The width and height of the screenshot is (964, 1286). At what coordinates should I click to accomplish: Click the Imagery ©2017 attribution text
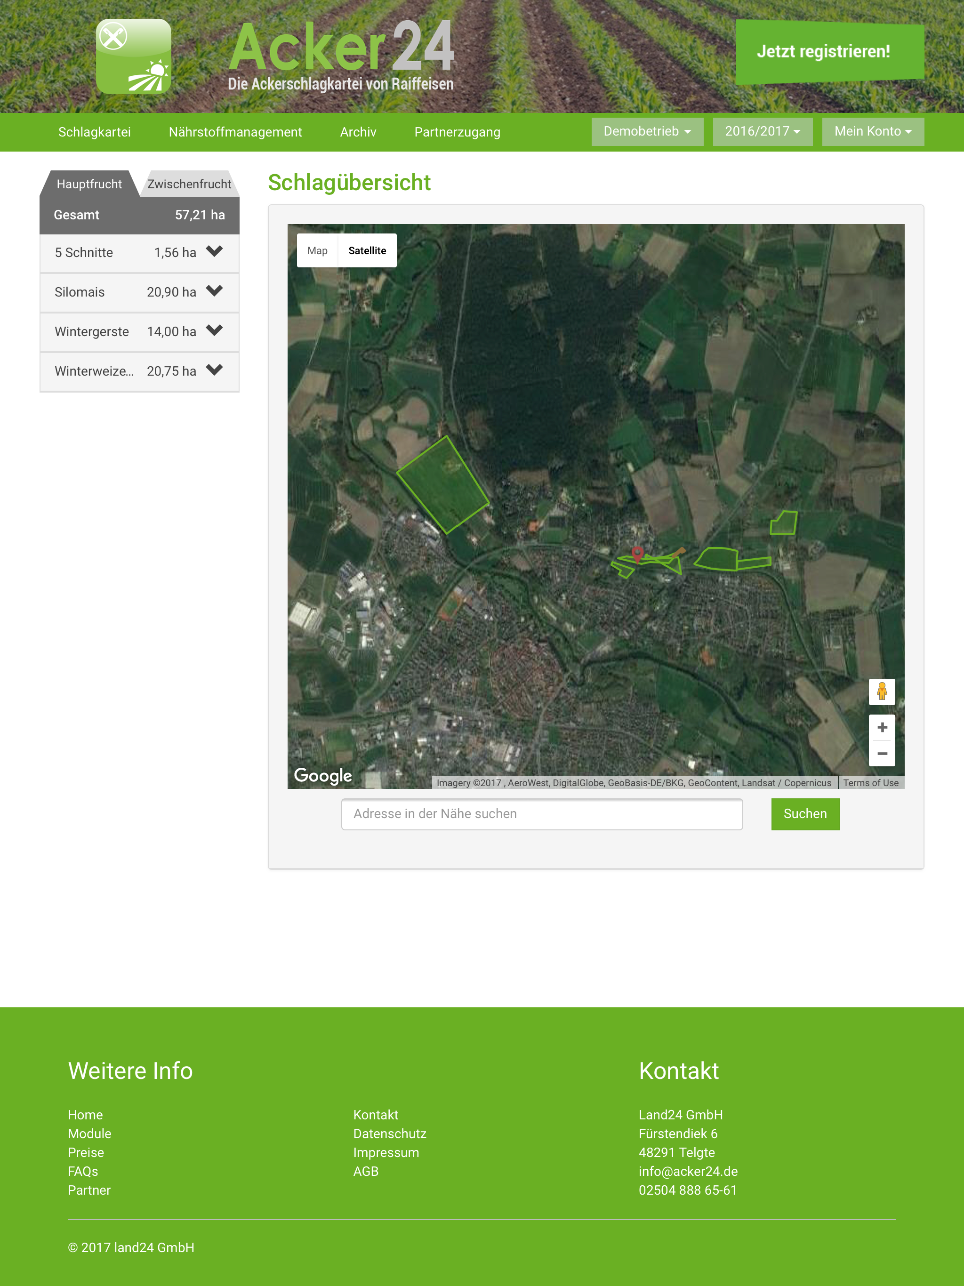[x=634, y=783]
